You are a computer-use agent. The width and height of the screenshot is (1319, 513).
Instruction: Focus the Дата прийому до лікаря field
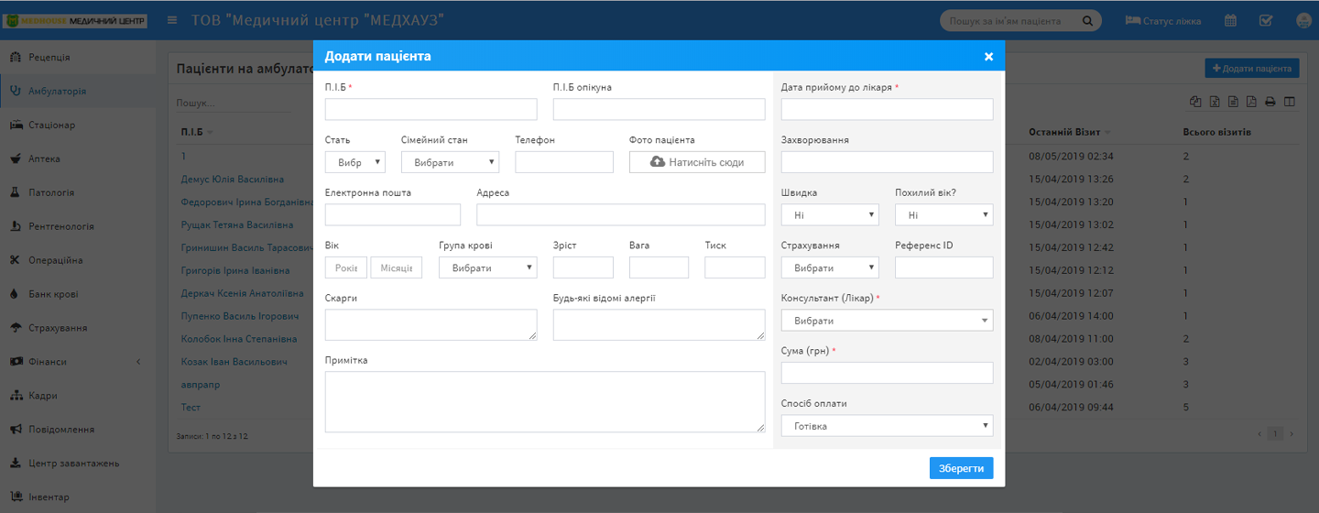(887, 109)
